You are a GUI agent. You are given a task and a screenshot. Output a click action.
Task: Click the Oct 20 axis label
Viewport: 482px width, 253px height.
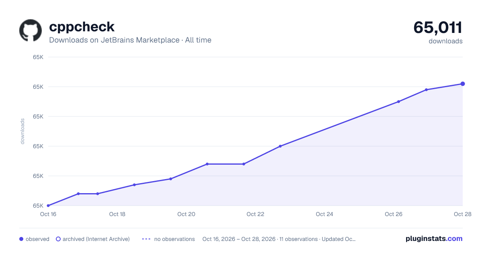(186, 214)
